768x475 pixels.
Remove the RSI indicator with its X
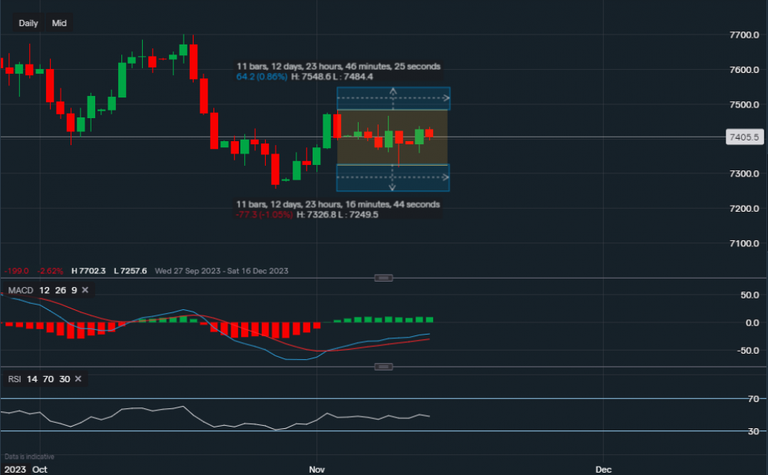pyautogui.click(x=78, y=379)
